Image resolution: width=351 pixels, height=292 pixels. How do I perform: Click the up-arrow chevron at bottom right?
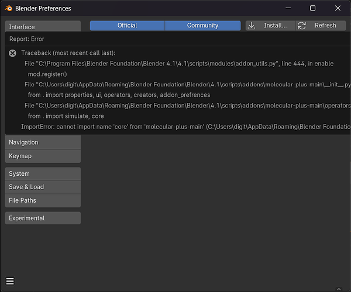pyautogui.click(x=339, y=289)
